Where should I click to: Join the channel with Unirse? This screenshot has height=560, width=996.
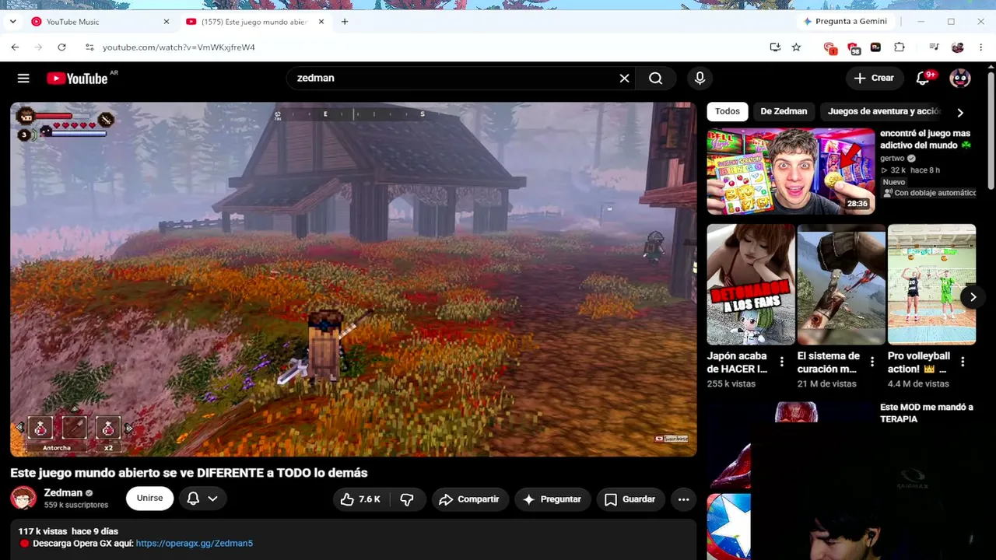[x=149, y=499]
